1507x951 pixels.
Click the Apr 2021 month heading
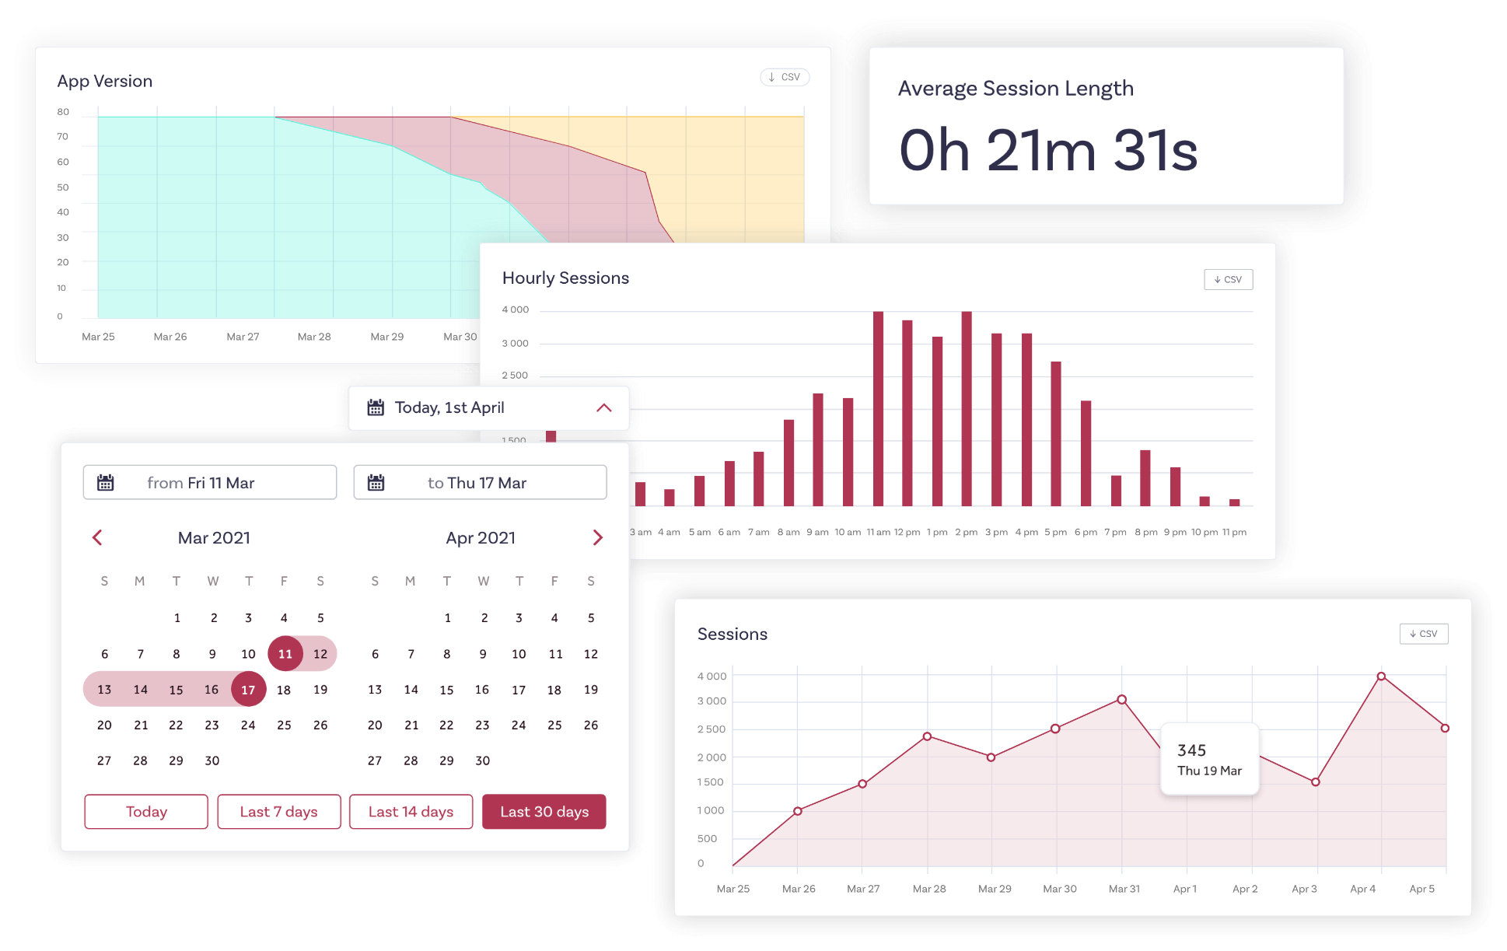pyautogui.click(x=481, y=538)
